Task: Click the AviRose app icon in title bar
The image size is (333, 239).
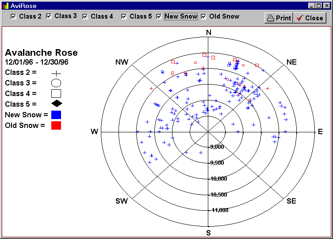Action: pos(5,6)
